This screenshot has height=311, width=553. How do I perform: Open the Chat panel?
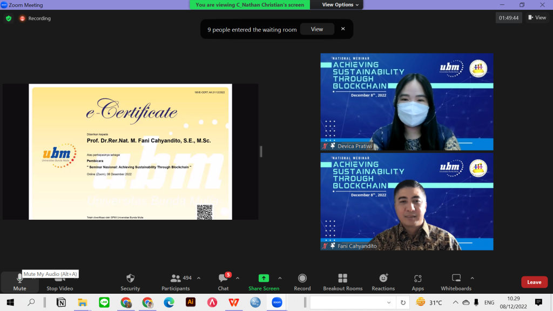coord(223,282)
